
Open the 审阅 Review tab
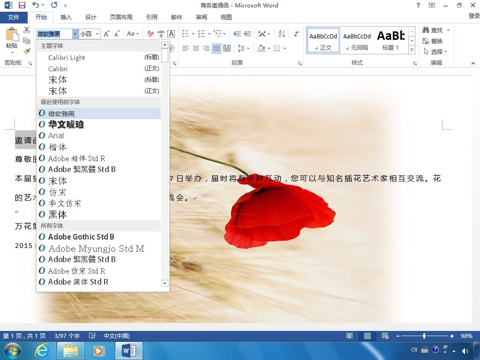202,17
